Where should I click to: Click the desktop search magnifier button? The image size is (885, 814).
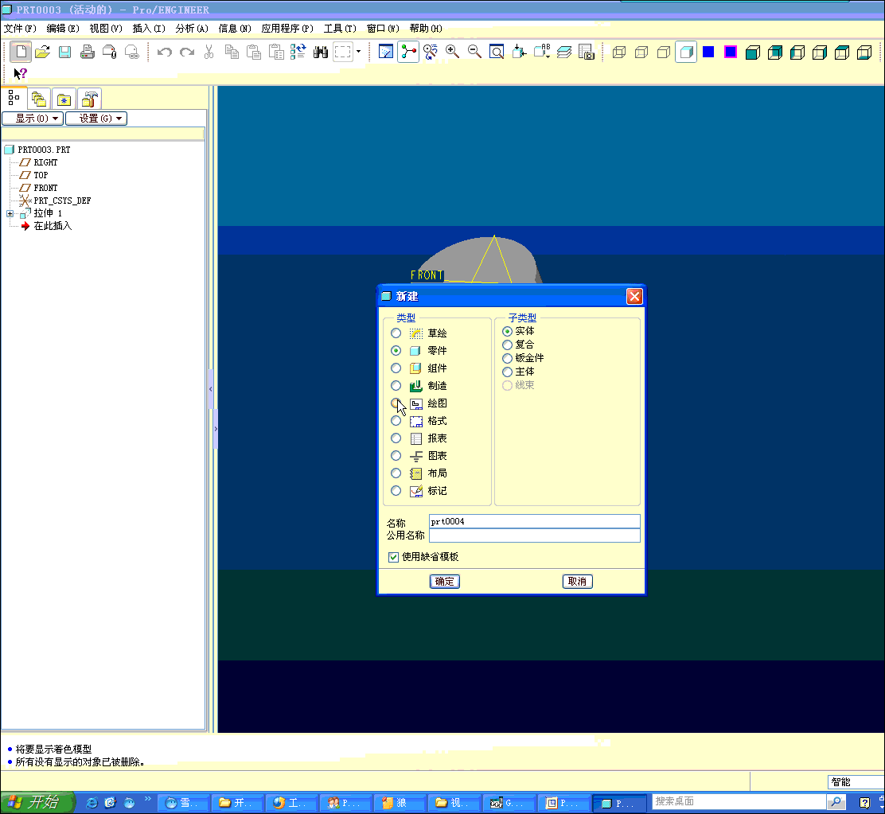[836, 801]
